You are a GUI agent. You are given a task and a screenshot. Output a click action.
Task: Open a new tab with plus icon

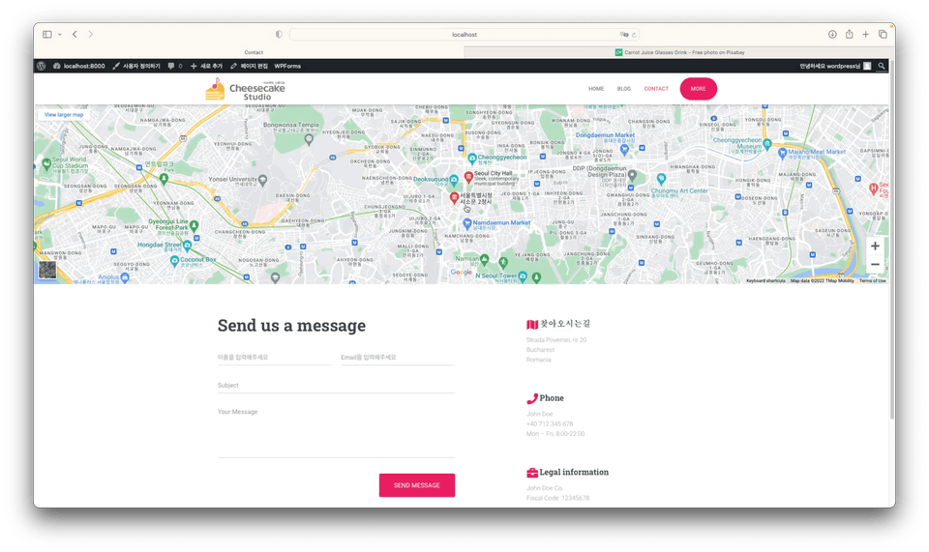click(865, 34)
